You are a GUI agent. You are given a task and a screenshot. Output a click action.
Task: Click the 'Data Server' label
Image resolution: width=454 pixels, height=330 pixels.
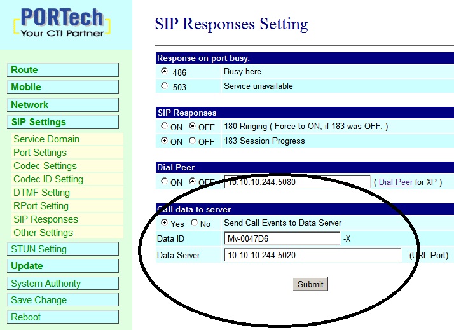coord(178,255)
